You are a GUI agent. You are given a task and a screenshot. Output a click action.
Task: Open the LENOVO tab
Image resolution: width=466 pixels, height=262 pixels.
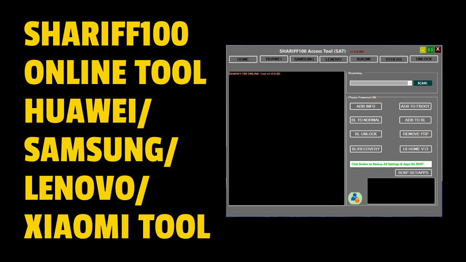[333, 59]
